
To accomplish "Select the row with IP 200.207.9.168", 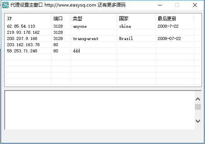I will point(103,39).
